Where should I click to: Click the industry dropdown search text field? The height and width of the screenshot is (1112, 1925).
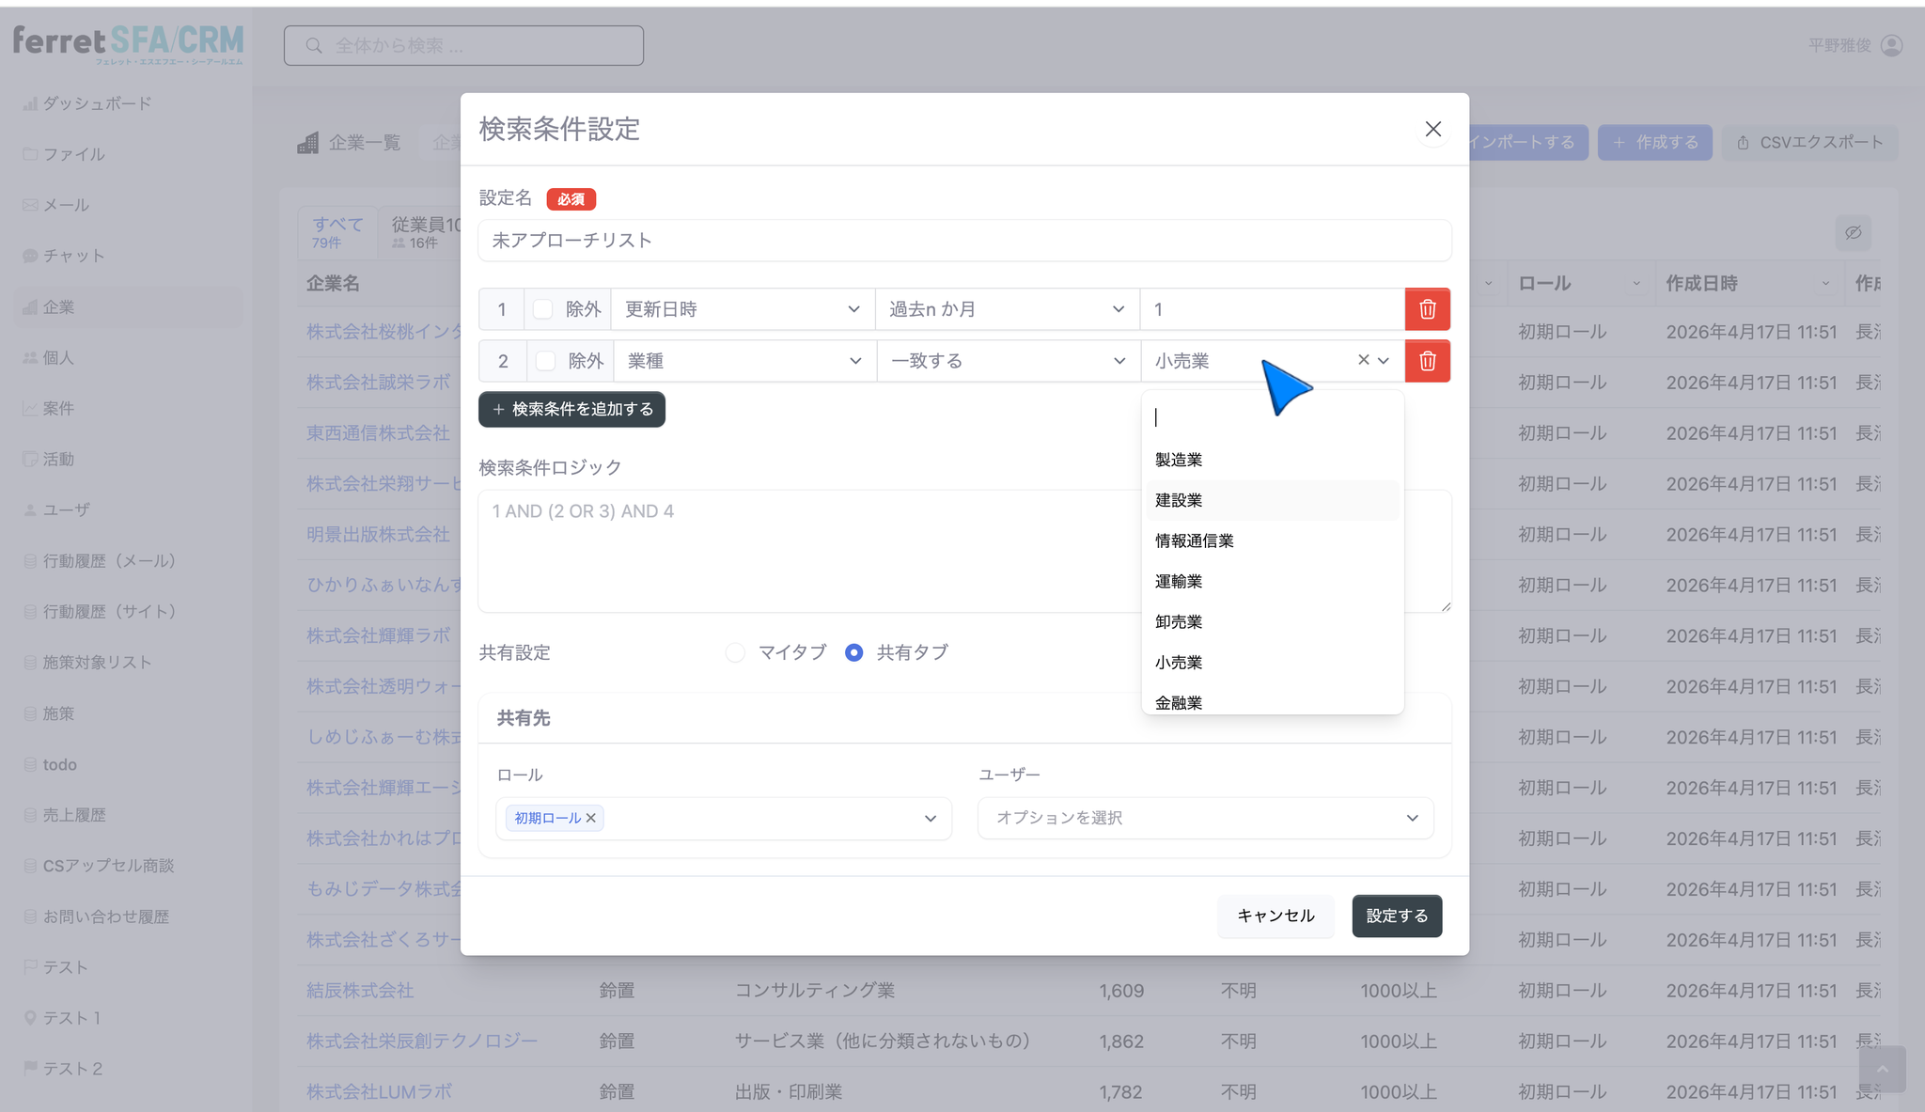coord(1273,416)
